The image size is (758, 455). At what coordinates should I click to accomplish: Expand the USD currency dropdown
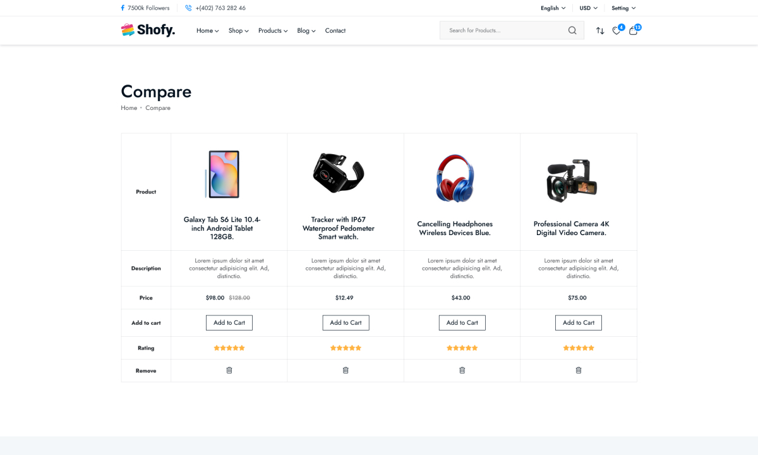tap(588, 8)
